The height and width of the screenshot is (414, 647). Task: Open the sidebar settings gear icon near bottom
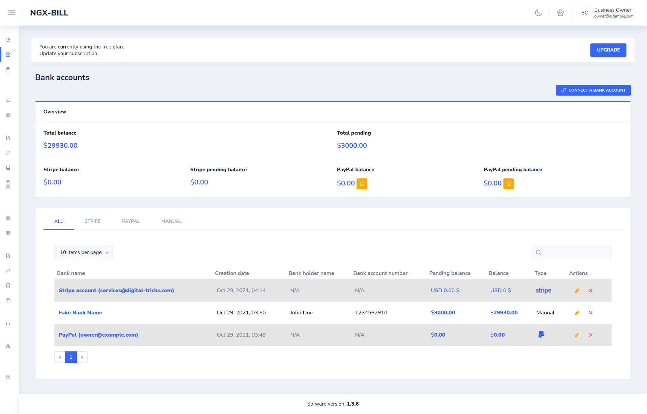(8, 346)
